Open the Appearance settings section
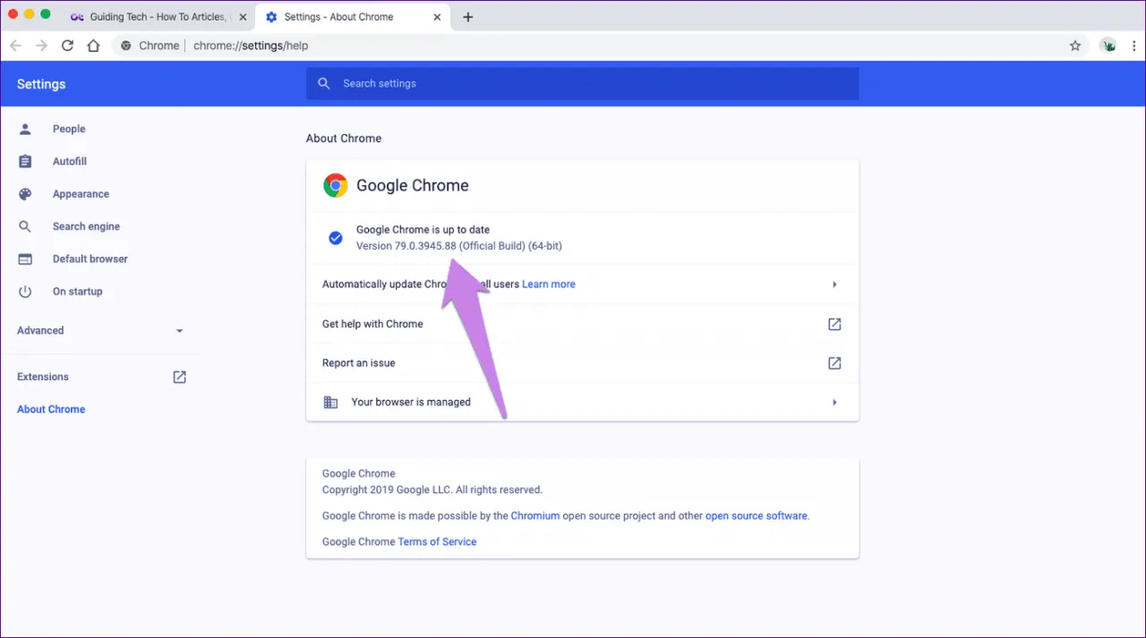The height and width of the screenshot is (638, 1146). tap(81, 194)
